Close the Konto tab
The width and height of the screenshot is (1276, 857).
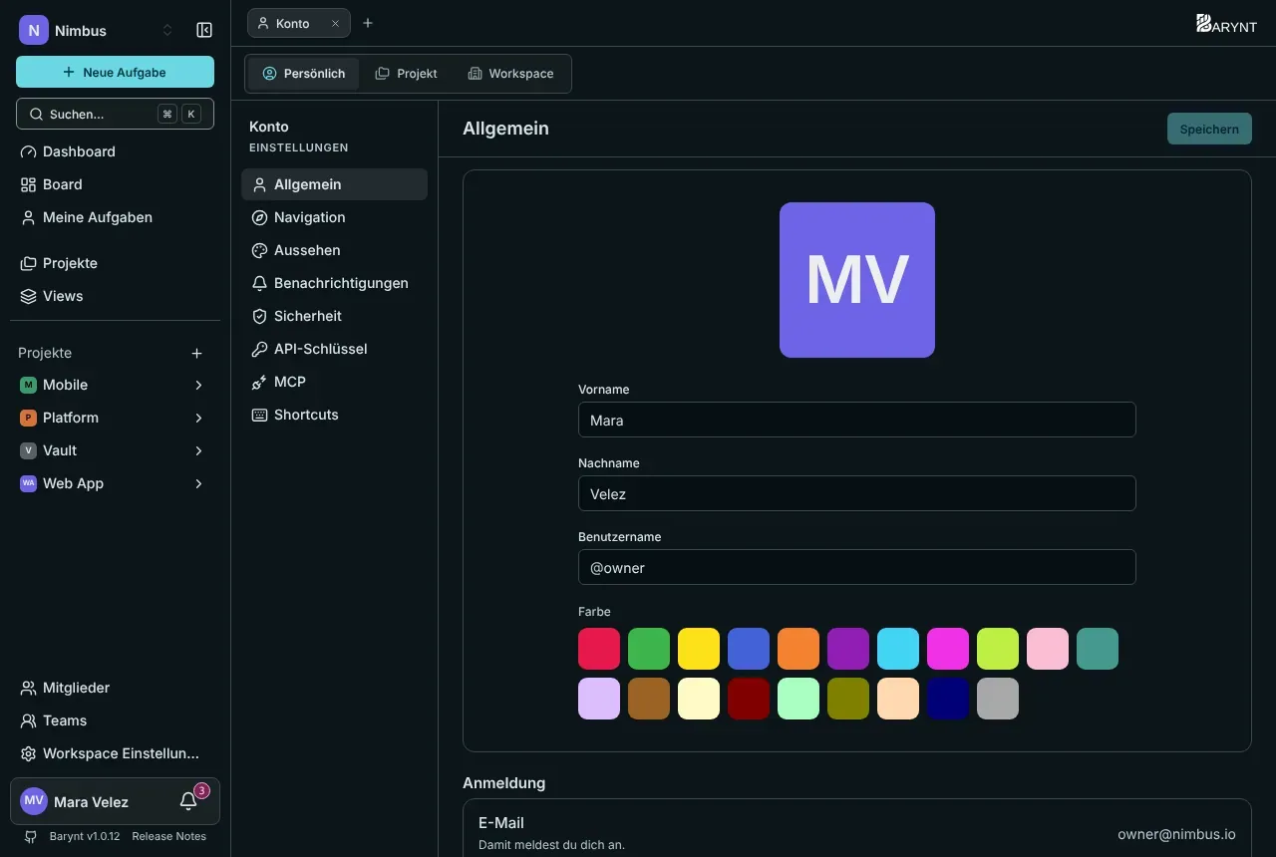335,23
